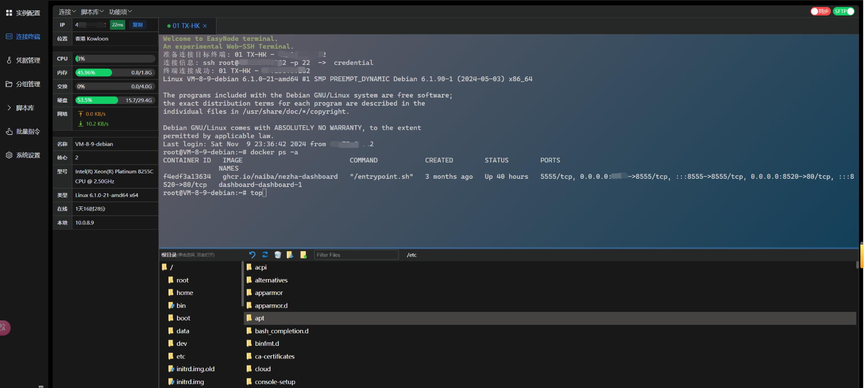Screen dimensions: 864x388
Task: Click the pink floating icon at left edge
Action: tap(5, 328)
